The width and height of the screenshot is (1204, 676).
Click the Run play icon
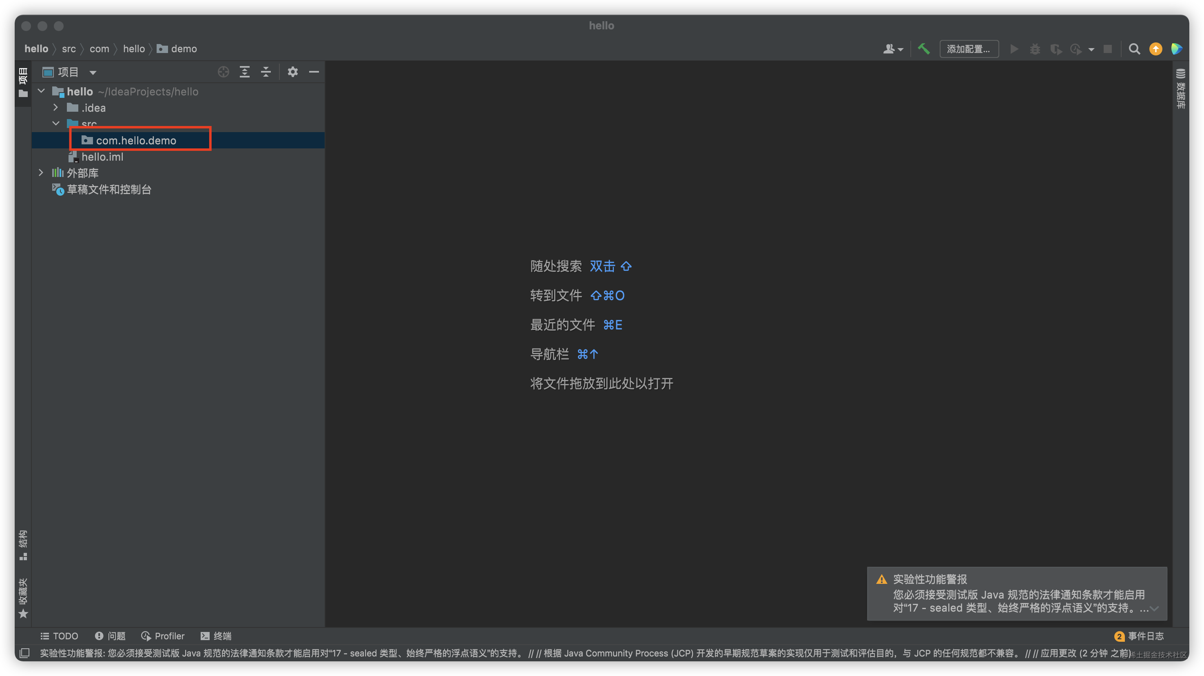pyautogui.click(x=1014, y=49)
